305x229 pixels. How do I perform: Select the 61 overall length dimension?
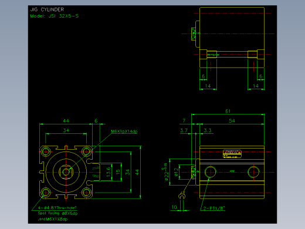click(x=228, y=111)
